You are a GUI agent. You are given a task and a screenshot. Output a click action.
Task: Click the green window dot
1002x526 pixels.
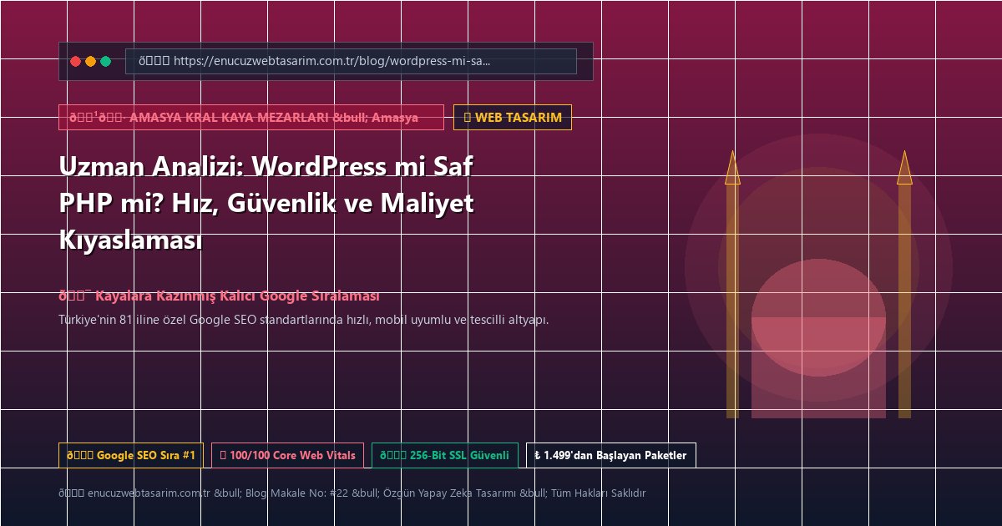point(105,61)
